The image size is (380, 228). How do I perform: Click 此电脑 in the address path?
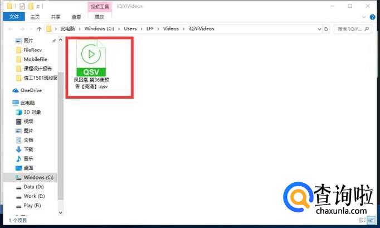point(67,28)
